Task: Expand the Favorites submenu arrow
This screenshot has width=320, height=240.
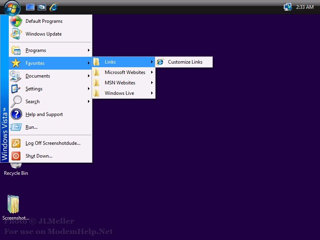Action: [x=88, y=63]
